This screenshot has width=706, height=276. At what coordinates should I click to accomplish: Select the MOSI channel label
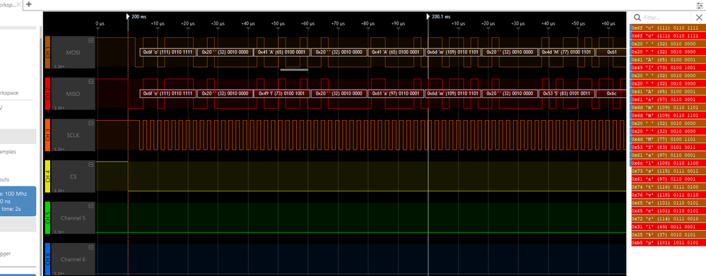[x=73, y=53]
